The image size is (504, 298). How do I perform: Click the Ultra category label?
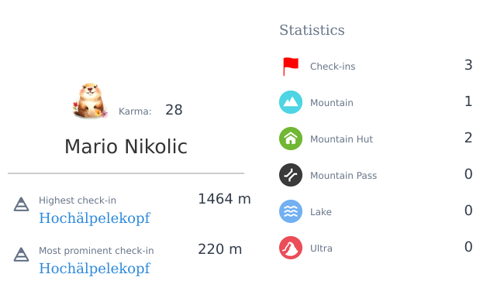click(321, 248)
